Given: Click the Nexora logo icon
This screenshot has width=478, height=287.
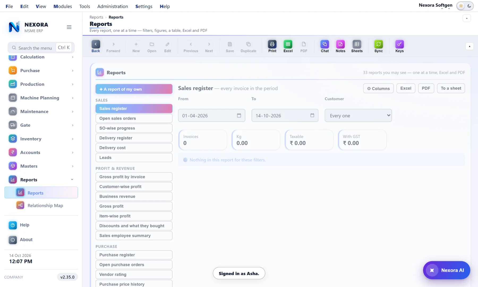Looking at the screenshot, I should pyautogui.click(x=14, y=27).
